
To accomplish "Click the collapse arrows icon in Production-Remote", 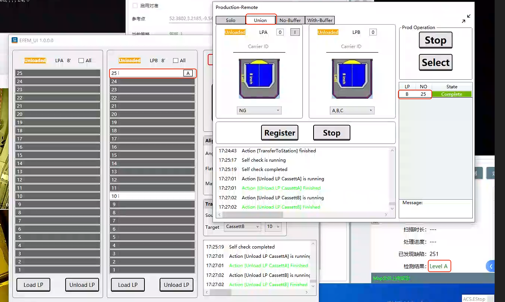I will pos(466,19).
